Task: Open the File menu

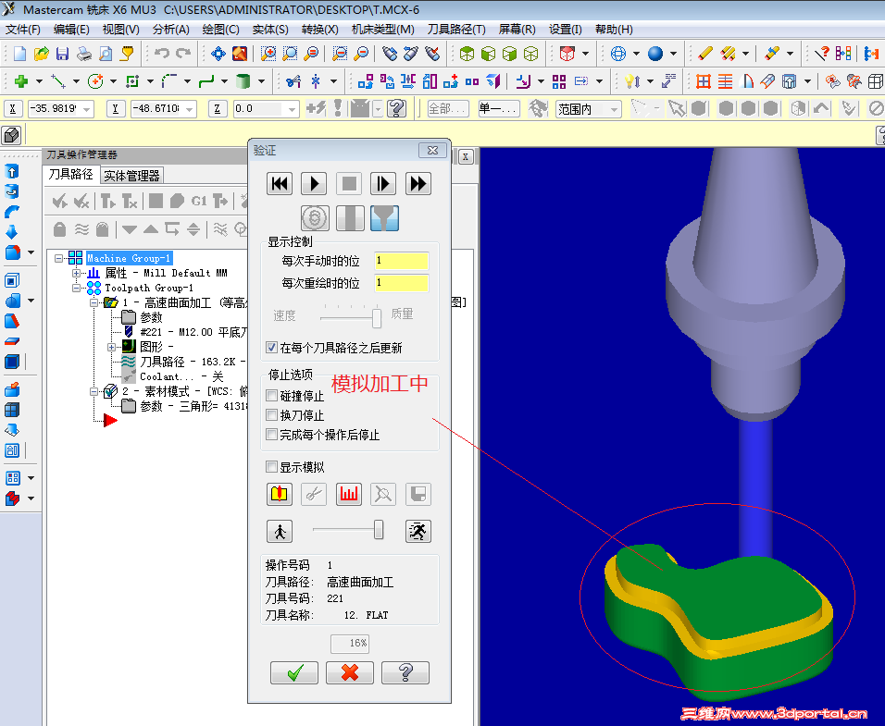Action: 23,30
